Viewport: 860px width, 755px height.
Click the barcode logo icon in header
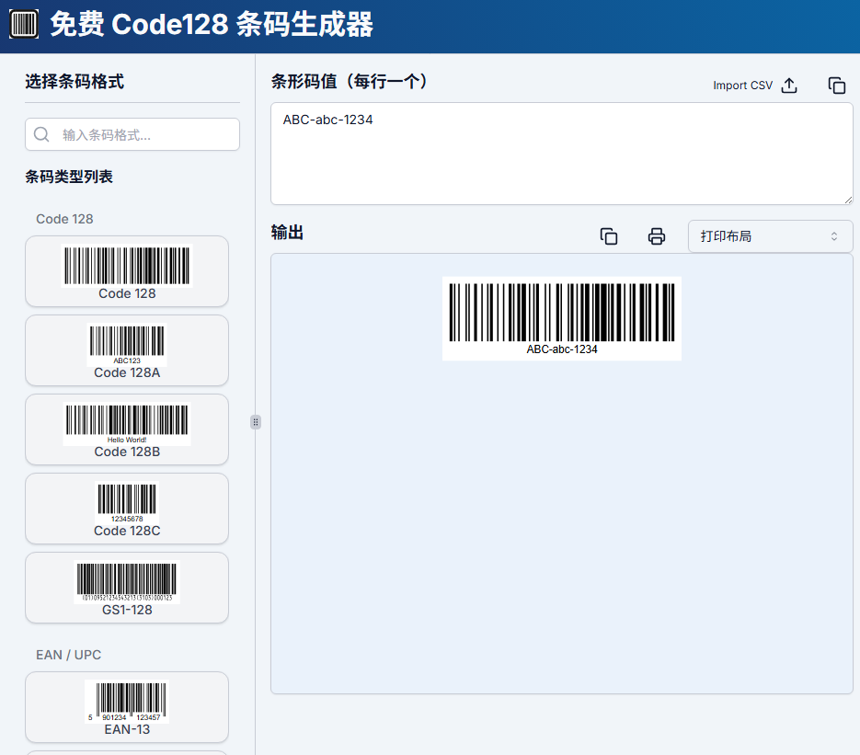pos(24,24)
